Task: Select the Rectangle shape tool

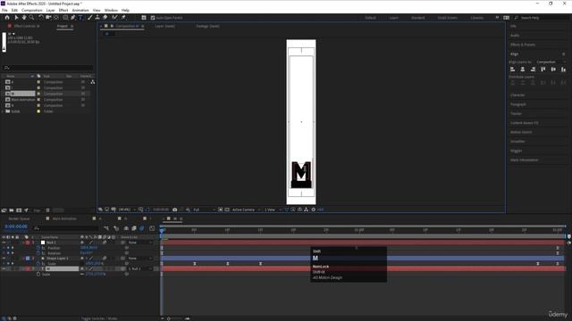Action: 65,17
